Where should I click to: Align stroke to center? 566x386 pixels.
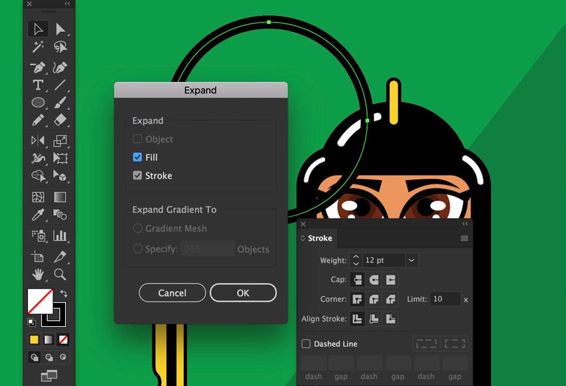pyautogui.click(x=358, y=319)
